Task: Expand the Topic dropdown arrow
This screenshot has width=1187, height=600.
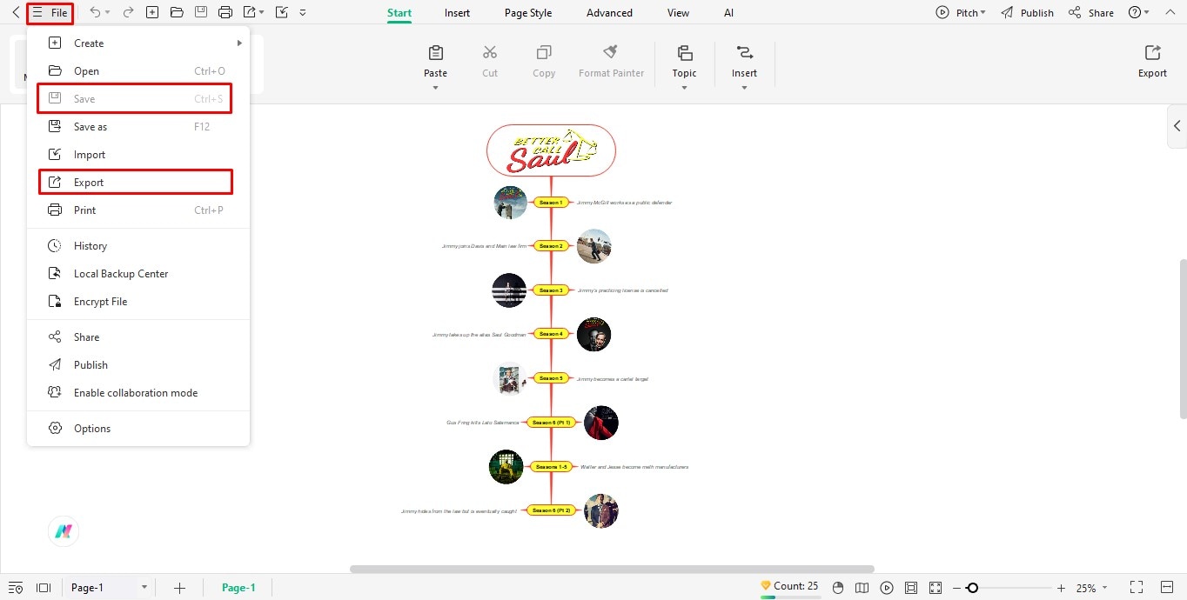Action: pyautogui.click(x=684, y=88)
